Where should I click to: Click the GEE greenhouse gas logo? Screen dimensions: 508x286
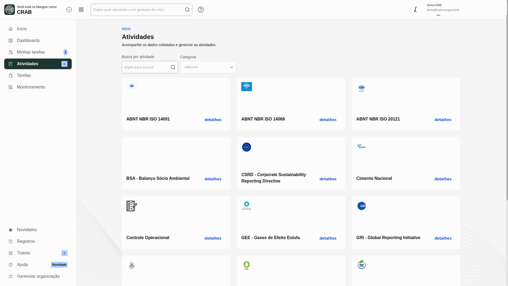coord(247,206)
